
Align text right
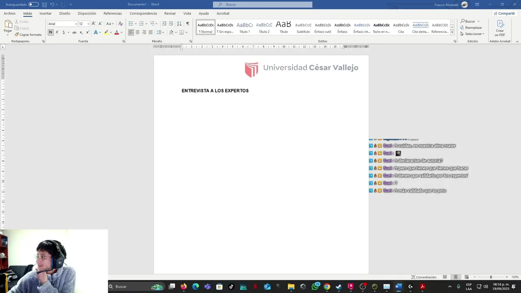[x=144, y=32]
